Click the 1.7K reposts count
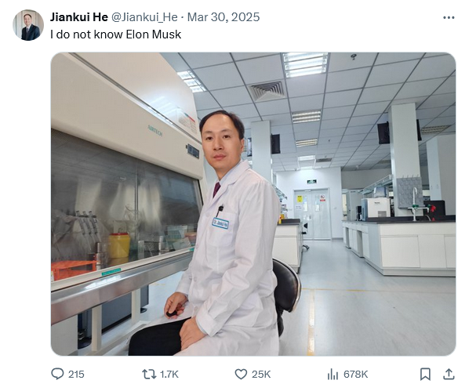469x391 pixels. tap(169, 375)
